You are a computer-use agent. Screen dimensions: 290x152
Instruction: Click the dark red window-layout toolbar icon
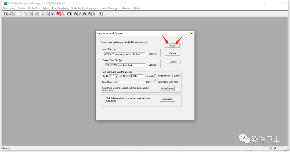click(x=69, y=14)
